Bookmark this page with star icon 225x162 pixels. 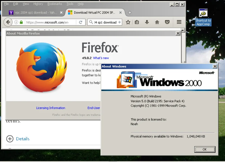point(128,22)
